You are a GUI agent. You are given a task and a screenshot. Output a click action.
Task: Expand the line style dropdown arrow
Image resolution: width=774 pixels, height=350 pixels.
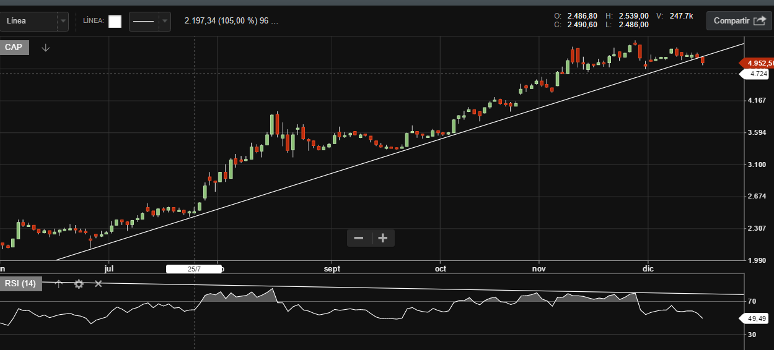165,21
